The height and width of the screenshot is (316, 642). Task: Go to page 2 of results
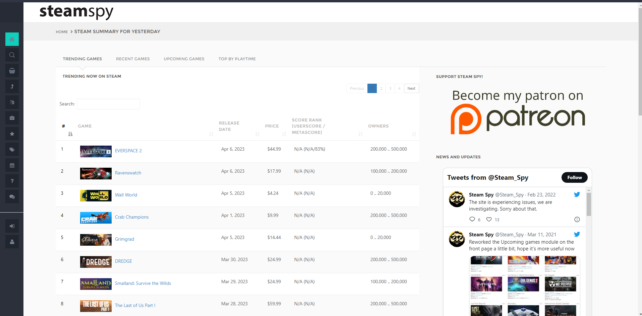pyautogui.click(x=381, y=88)
